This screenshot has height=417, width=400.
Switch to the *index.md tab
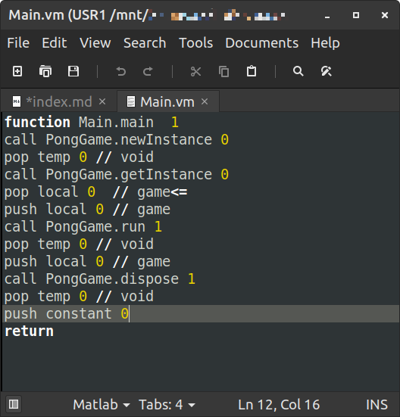(x=59, y=101)
